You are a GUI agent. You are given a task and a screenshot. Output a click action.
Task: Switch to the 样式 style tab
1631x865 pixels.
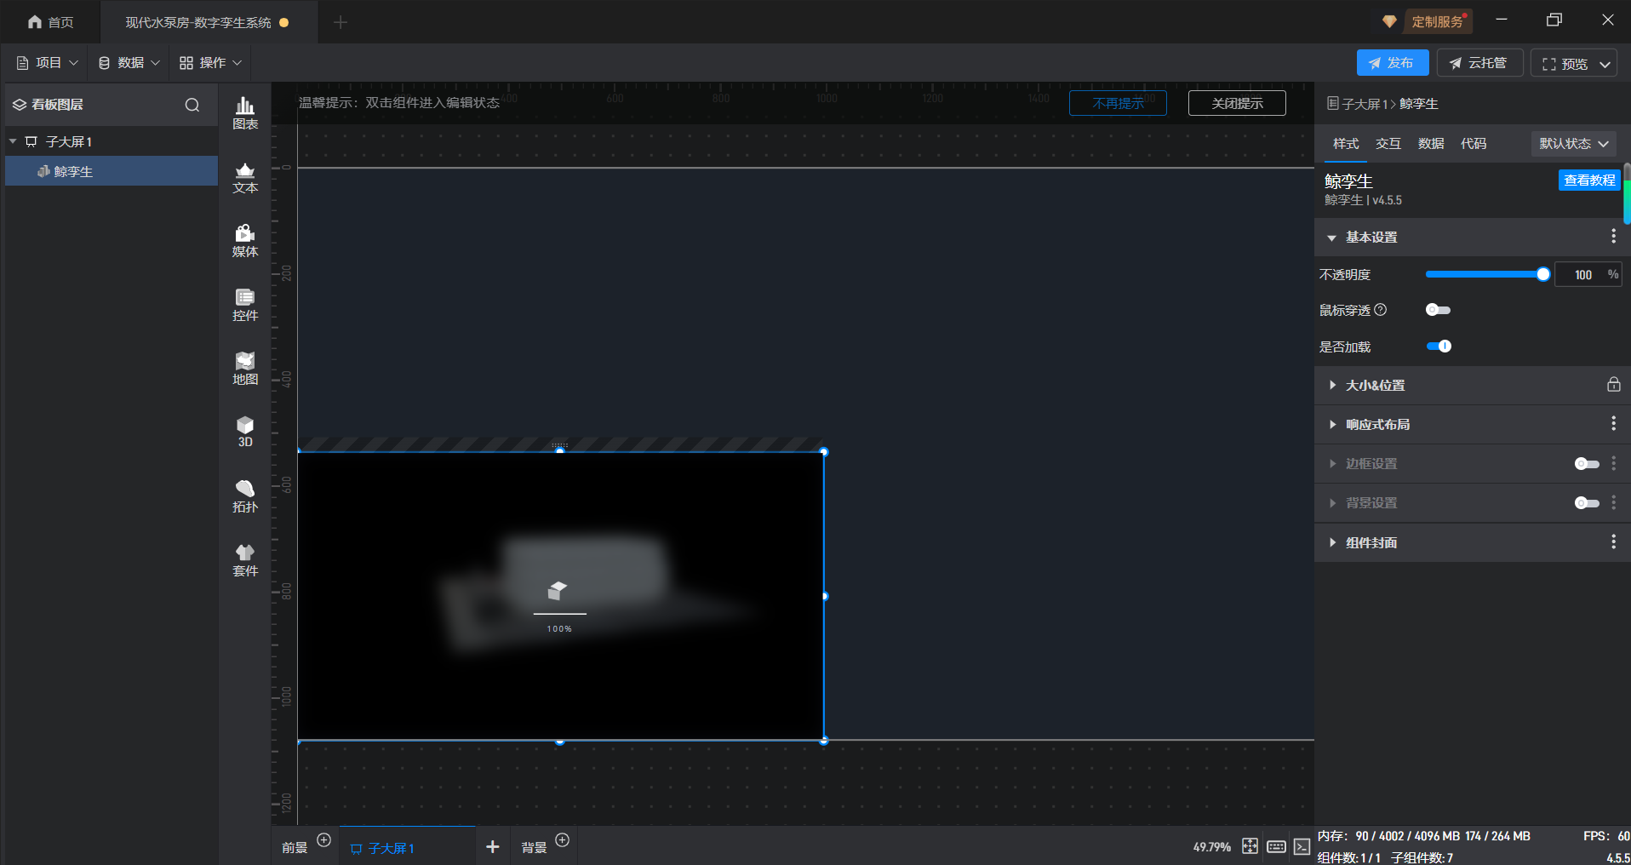pos(1346,144)
